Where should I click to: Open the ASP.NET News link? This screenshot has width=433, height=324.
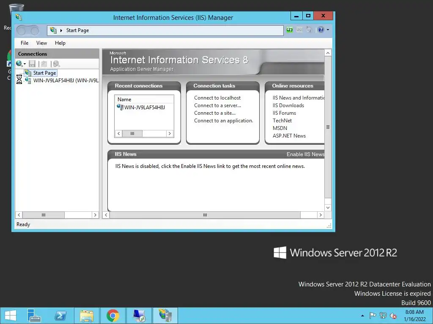[x=289, y=136]
